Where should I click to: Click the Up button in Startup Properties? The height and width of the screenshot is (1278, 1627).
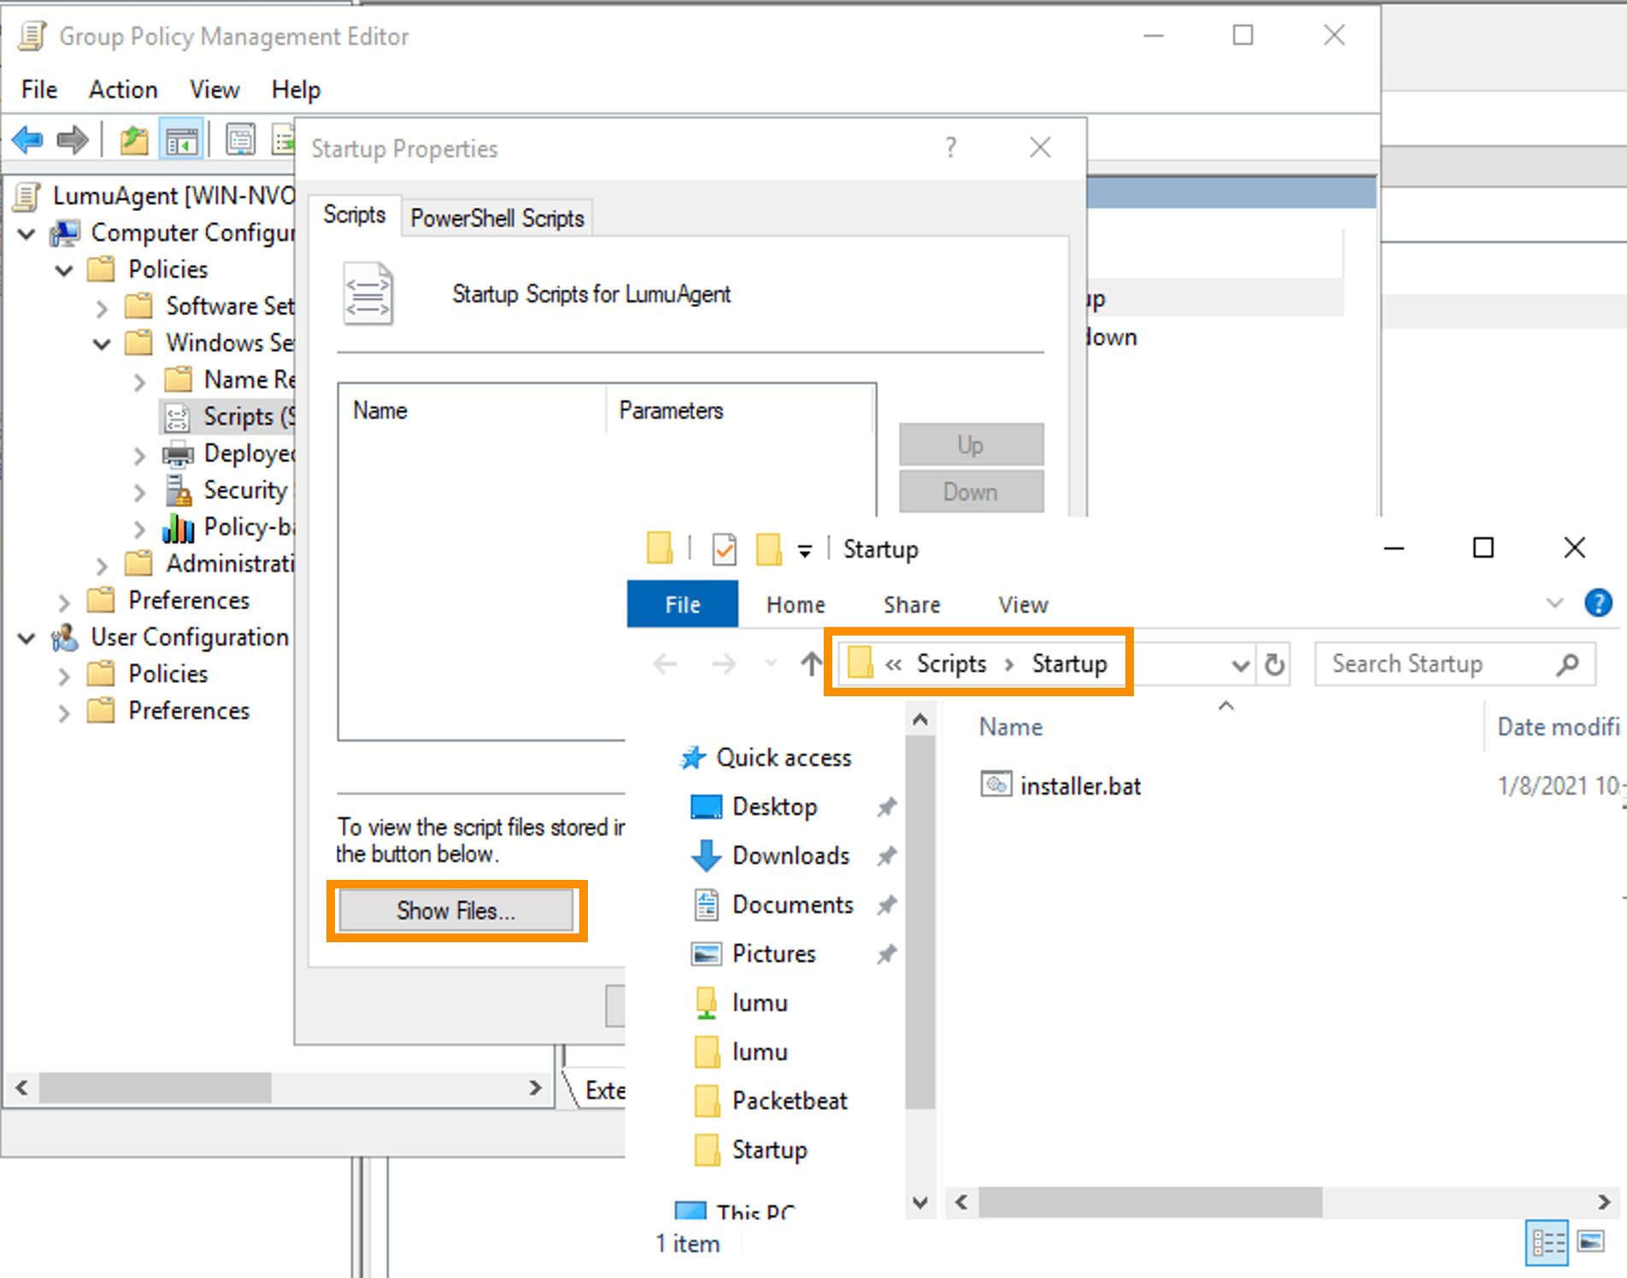971,445
